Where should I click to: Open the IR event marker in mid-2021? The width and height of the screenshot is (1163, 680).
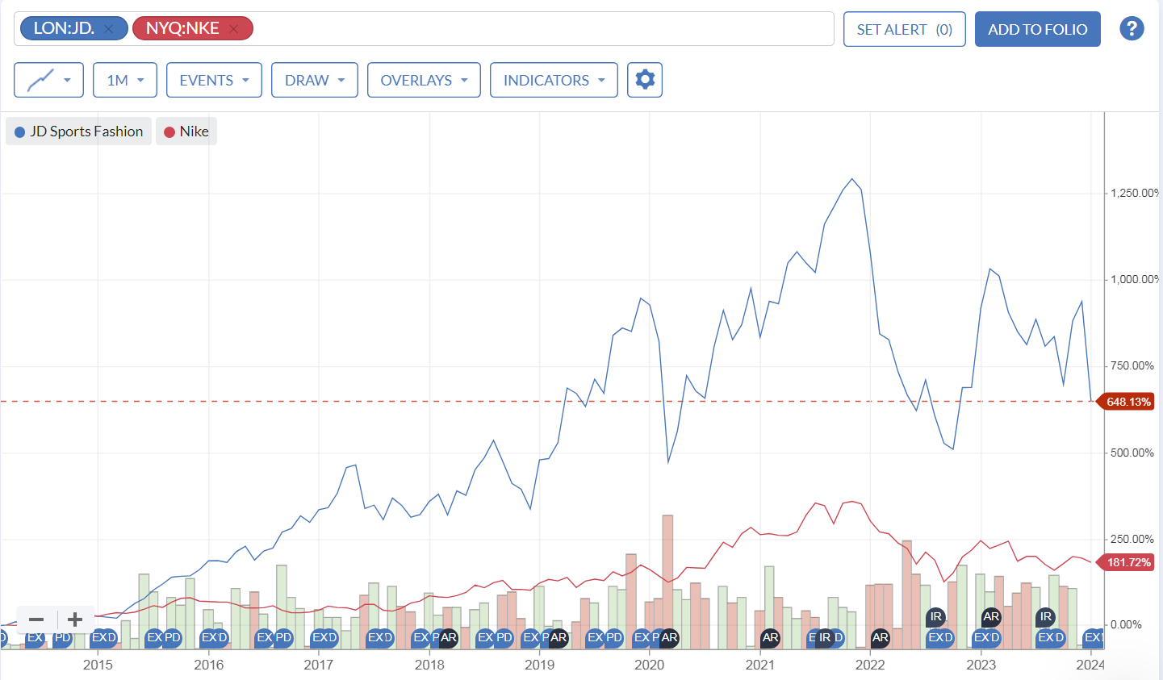(x=825, y=637)
